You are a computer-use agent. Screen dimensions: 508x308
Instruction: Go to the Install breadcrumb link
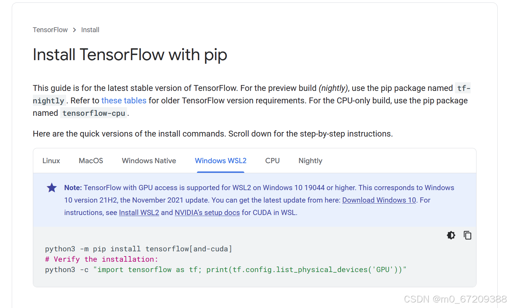click(90, 30)
